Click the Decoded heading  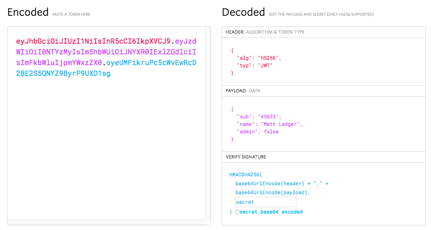244,12
